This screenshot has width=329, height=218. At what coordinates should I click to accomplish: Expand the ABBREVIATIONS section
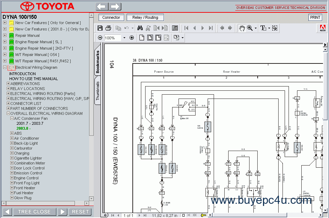pyautogui.click(x=9, y=83)
